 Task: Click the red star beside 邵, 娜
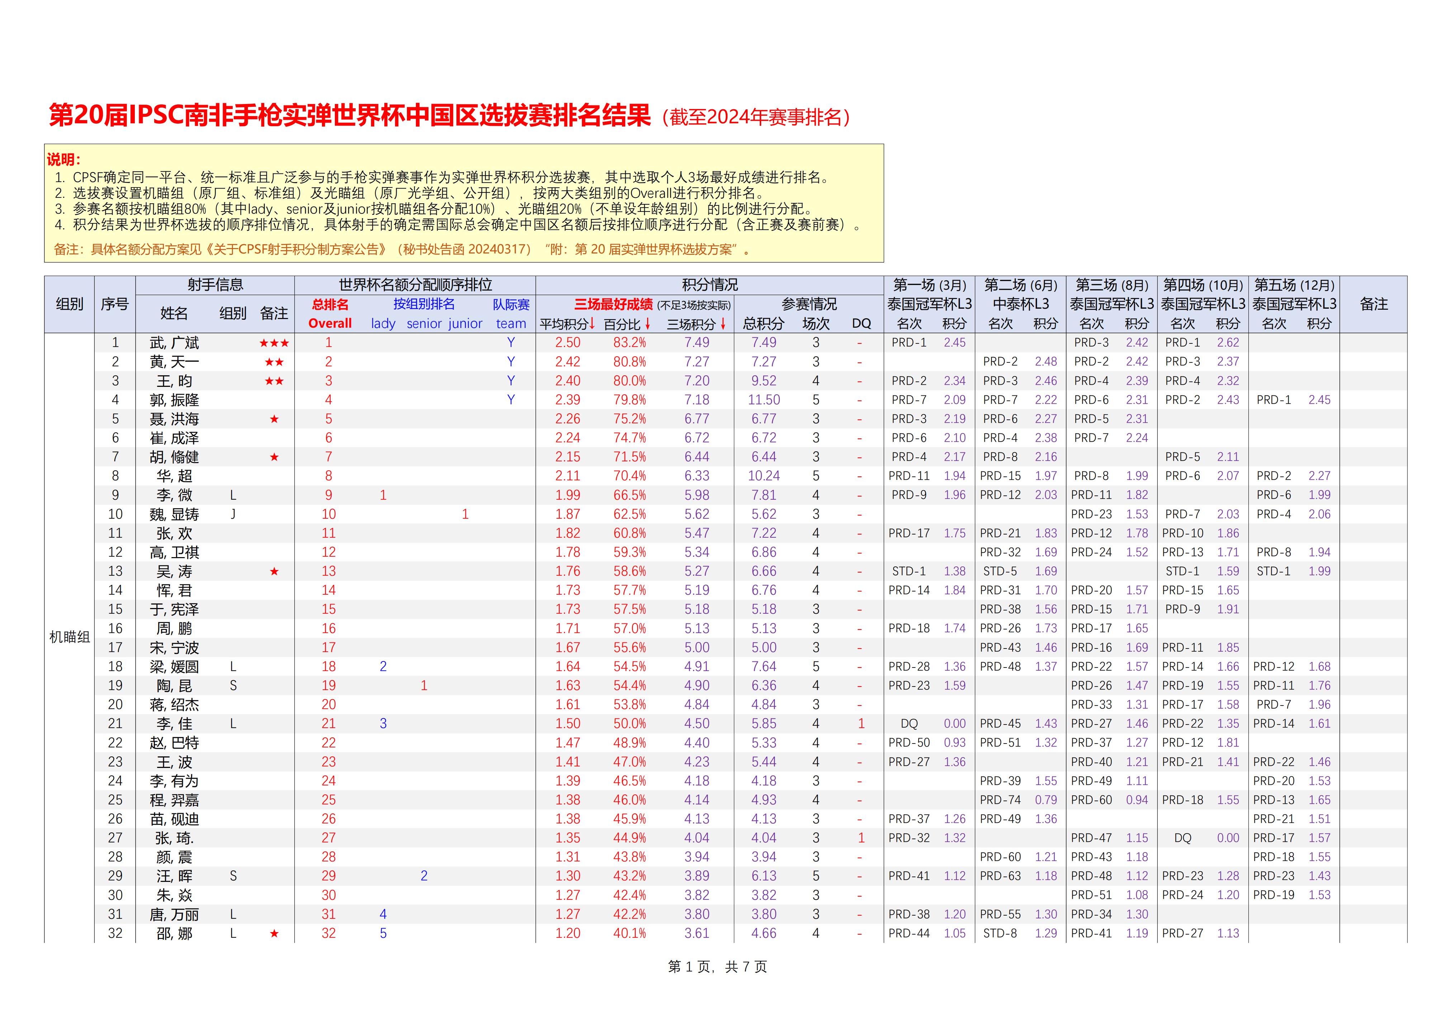[274, 934]
